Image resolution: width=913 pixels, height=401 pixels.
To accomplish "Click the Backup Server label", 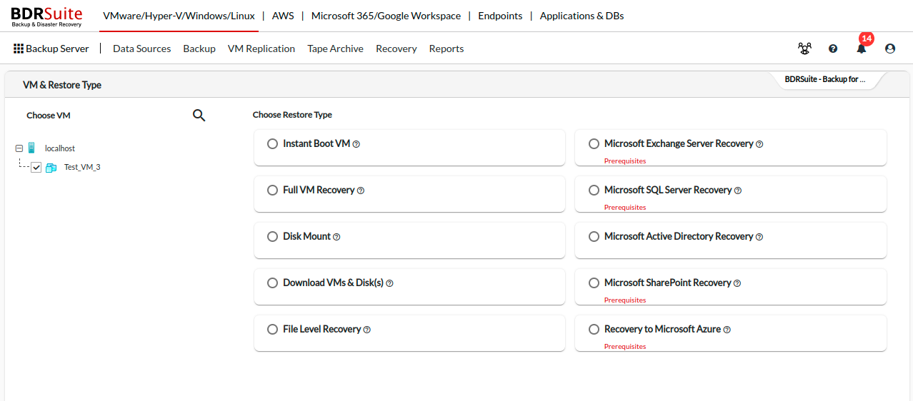I will coord(58,49).
